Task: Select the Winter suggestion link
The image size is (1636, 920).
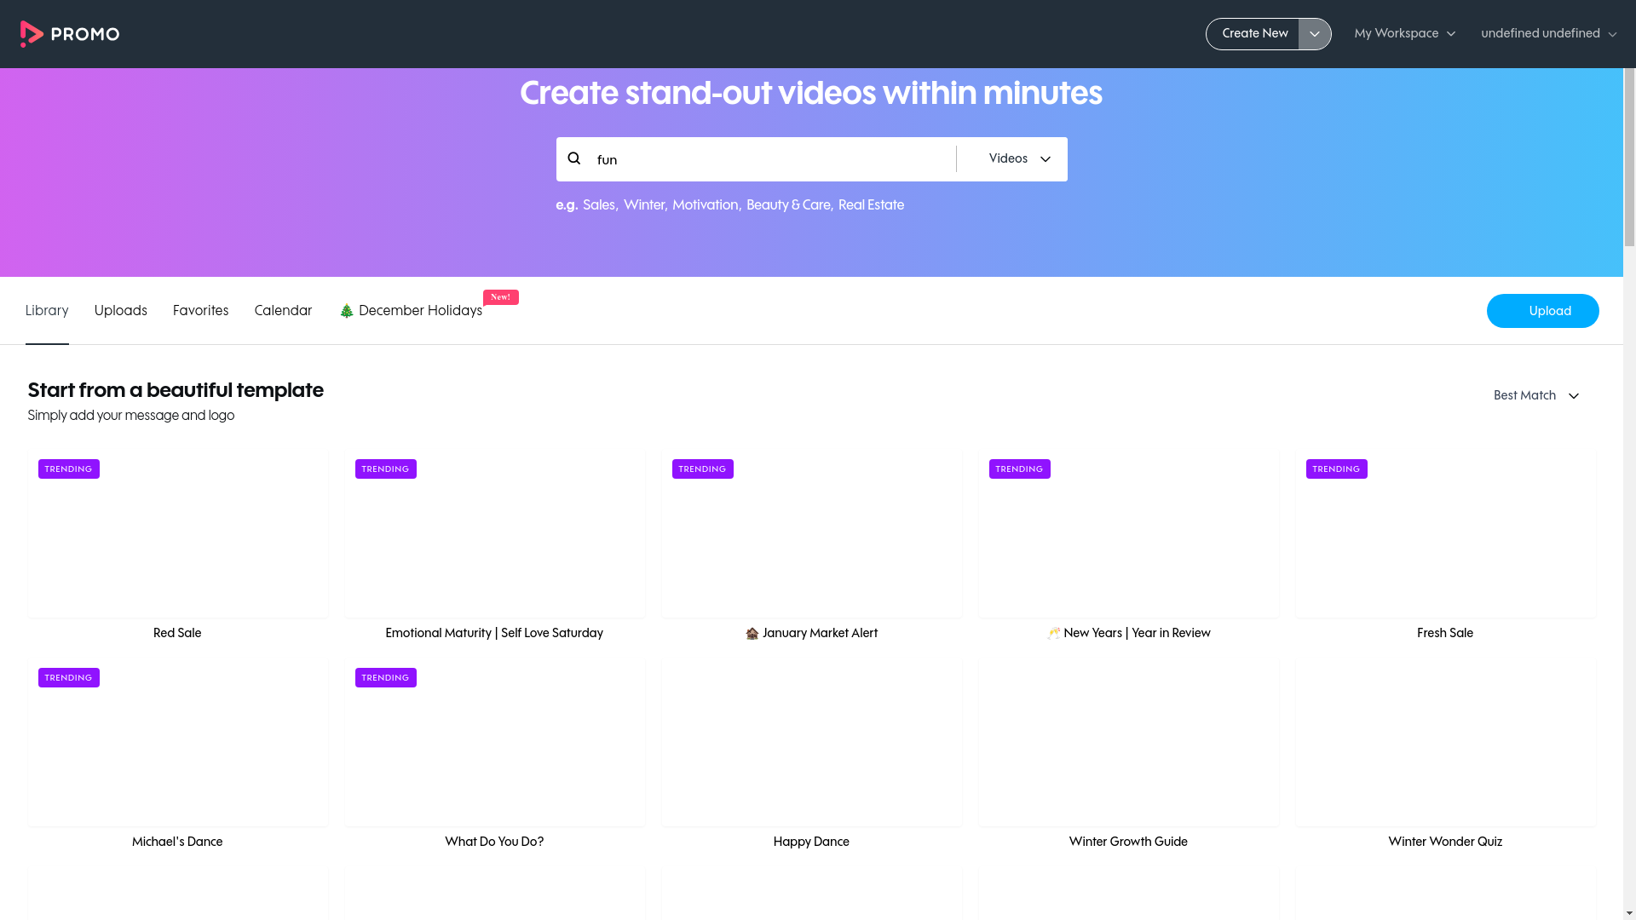Action: point(643,205)
